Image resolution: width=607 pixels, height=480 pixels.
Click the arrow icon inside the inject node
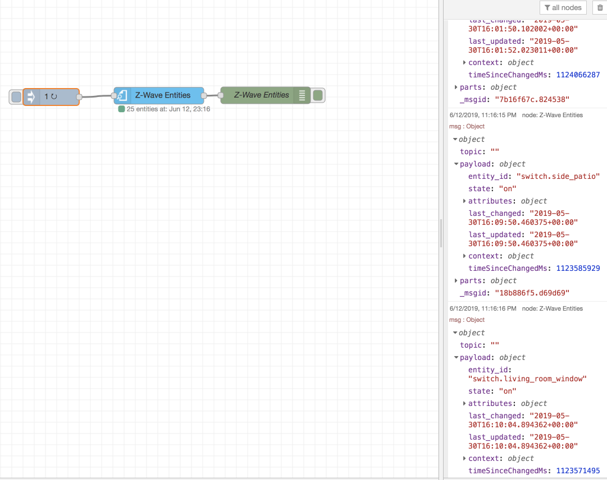pyautogui.click(x=31, y=96)
